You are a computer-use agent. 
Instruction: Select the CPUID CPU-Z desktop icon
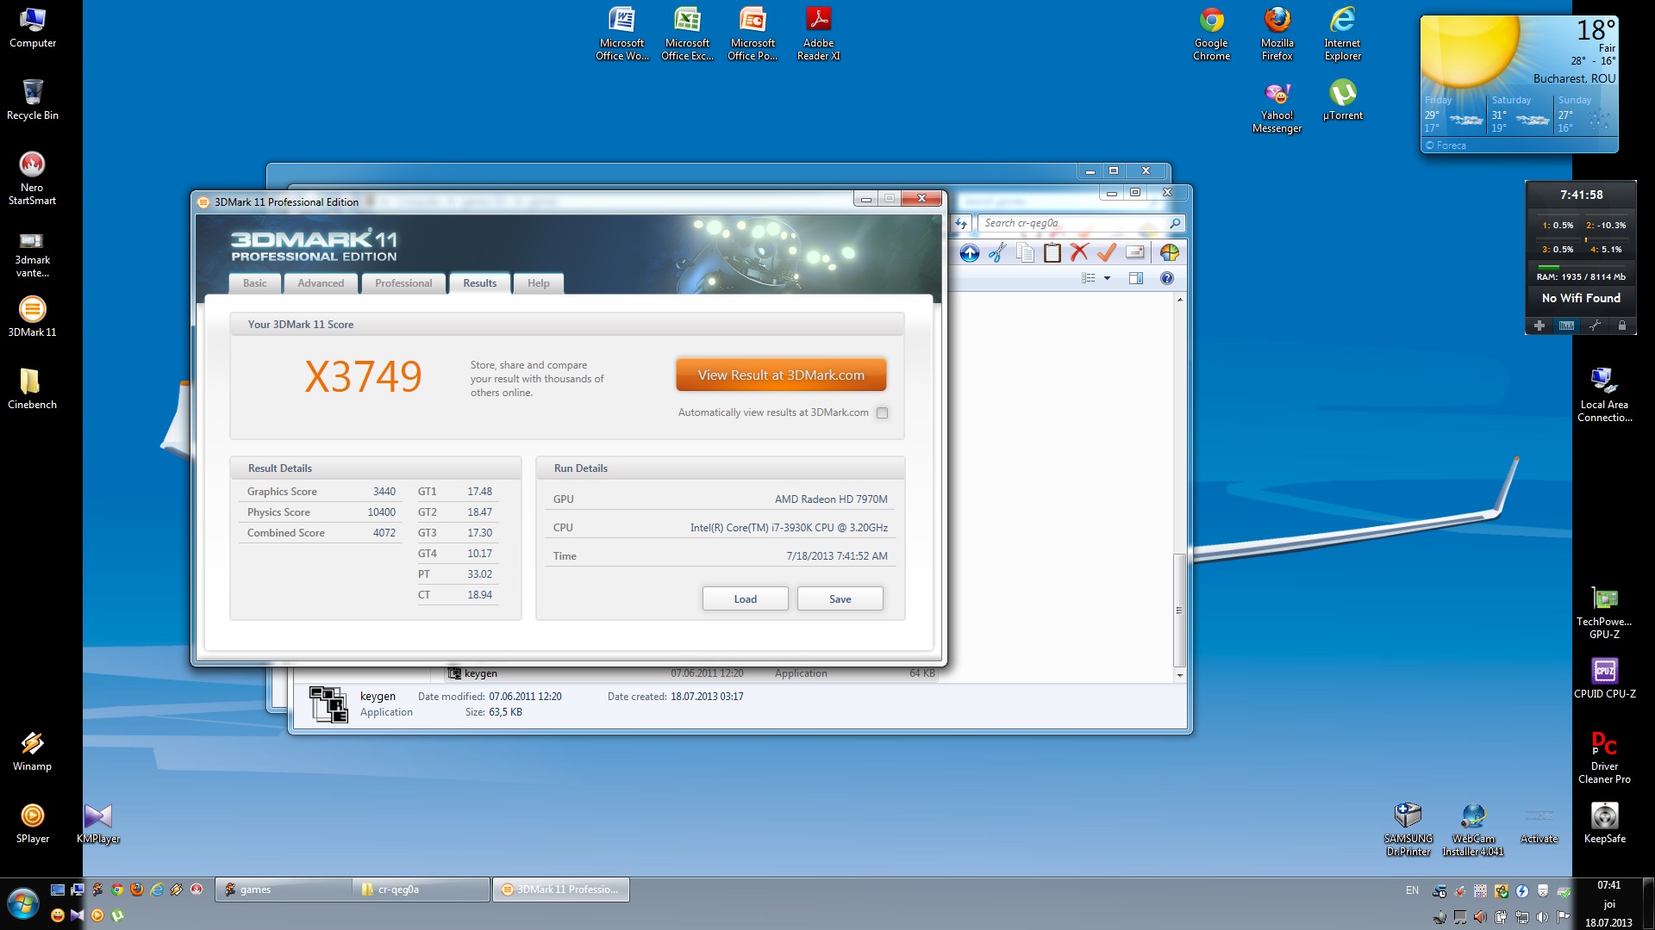click(1604, 679)
